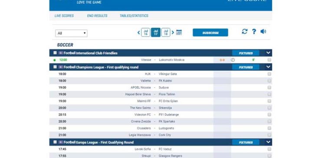Open the Tables/Statistics tab

tap(134, 16)
